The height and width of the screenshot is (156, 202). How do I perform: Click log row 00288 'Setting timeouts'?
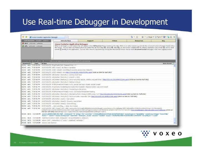(97, 82)
